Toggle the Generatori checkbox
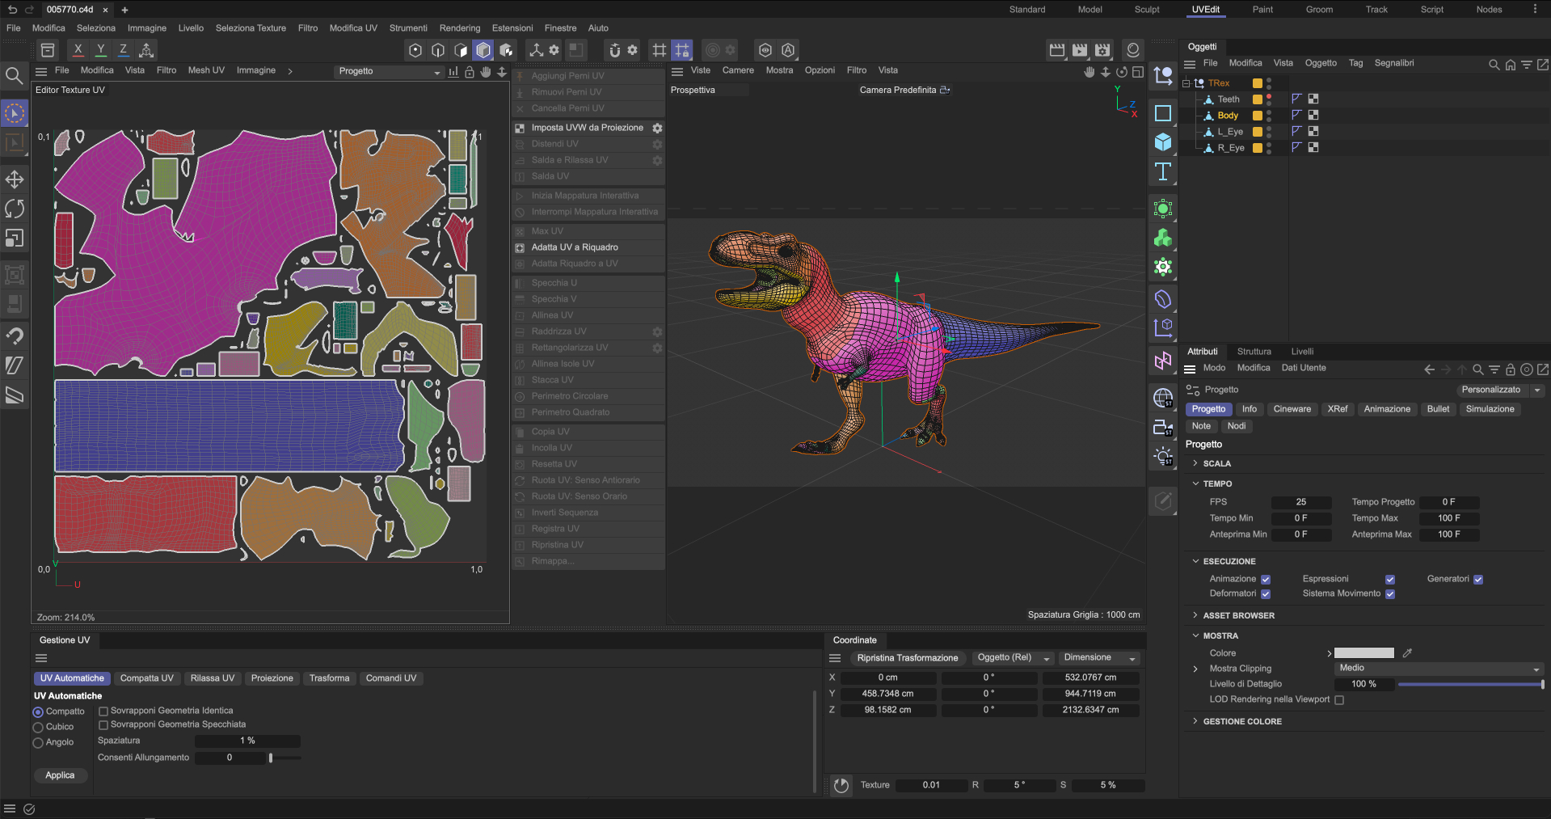Image resolution: width=1551 pixels, height=819 pixels. point(1478,580)
